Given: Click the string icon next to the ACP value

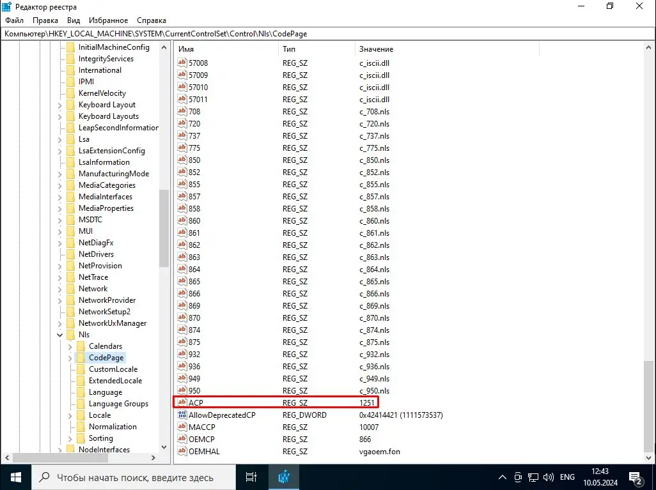Looking at the screenshot, I should click(182, 402).
